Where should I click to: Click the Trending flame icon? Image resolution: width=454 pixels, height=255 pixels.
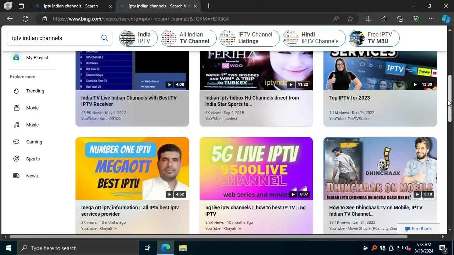coord(16,91)
